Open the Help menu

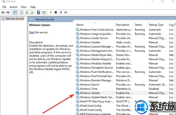tap(33, 7)
